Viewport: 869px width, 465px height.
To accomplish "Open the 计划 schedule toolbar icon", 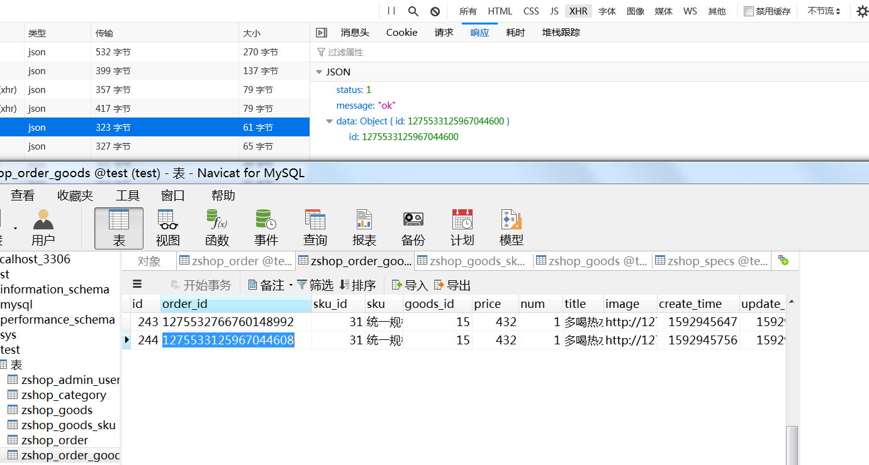I will (x=463, y=227).
